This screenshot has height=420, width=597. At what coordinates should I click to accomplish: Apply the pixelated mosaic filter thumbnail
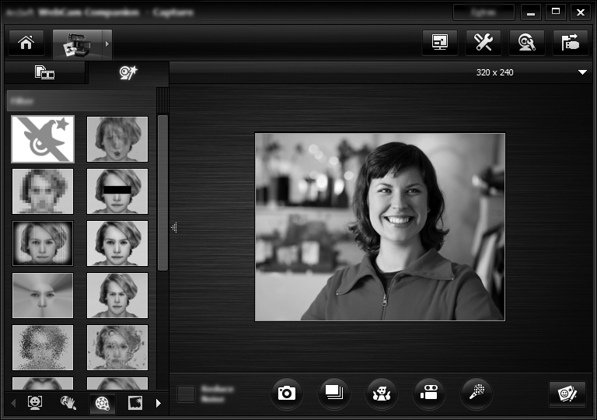(x=43, y=191)
